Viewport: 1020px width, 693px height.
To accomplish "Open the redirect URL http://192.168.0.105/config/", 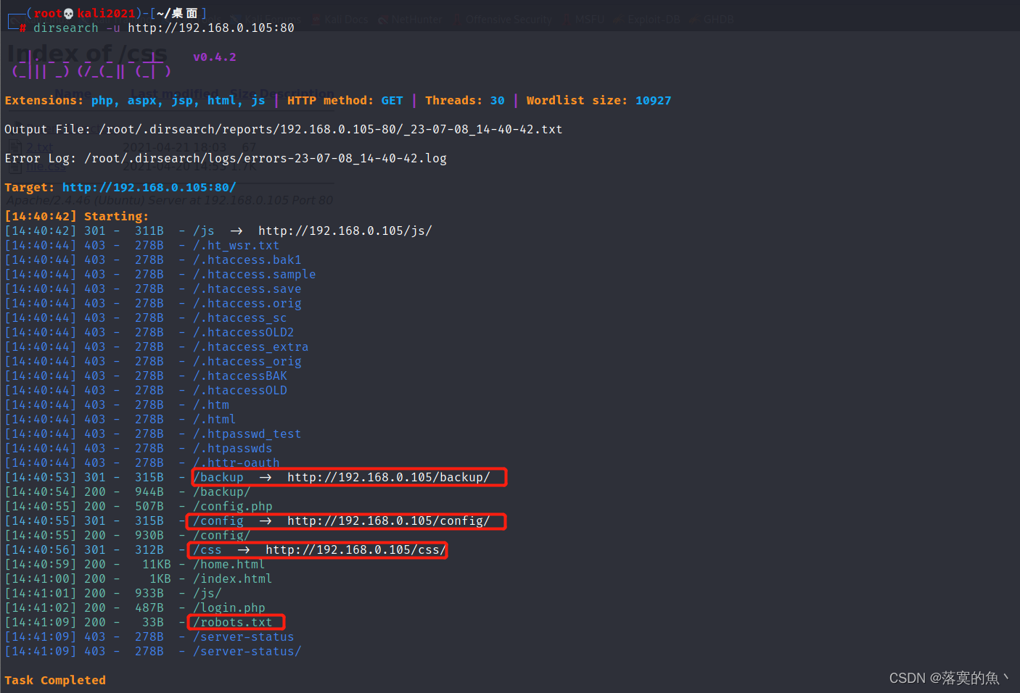I will (x=389, y=520).
